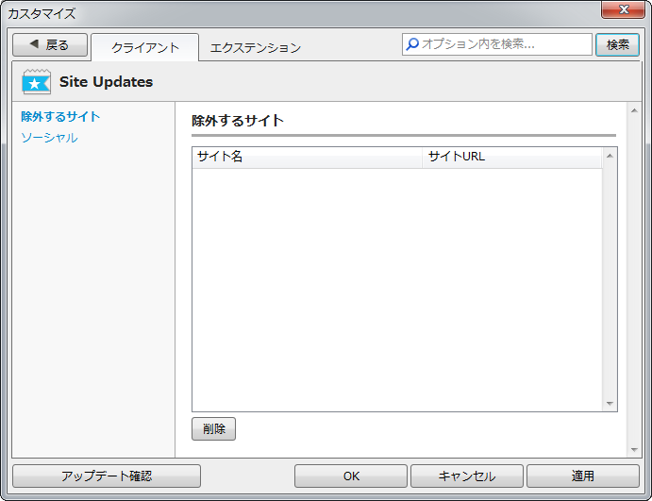Image resolution: width=652 pixels, height=501 pixels.
Task: Open the エクステンション tab
Action: [255, 47]
